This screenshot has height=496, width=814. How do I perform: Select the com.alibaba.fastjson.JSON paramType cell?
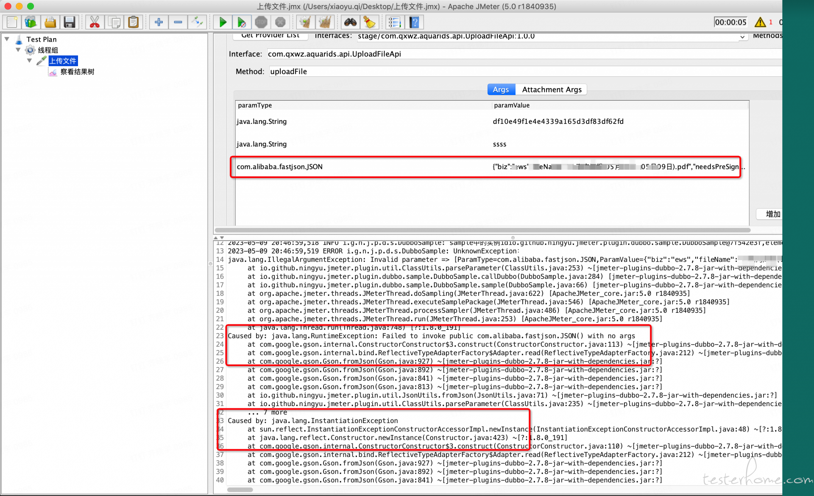(364, 167)
